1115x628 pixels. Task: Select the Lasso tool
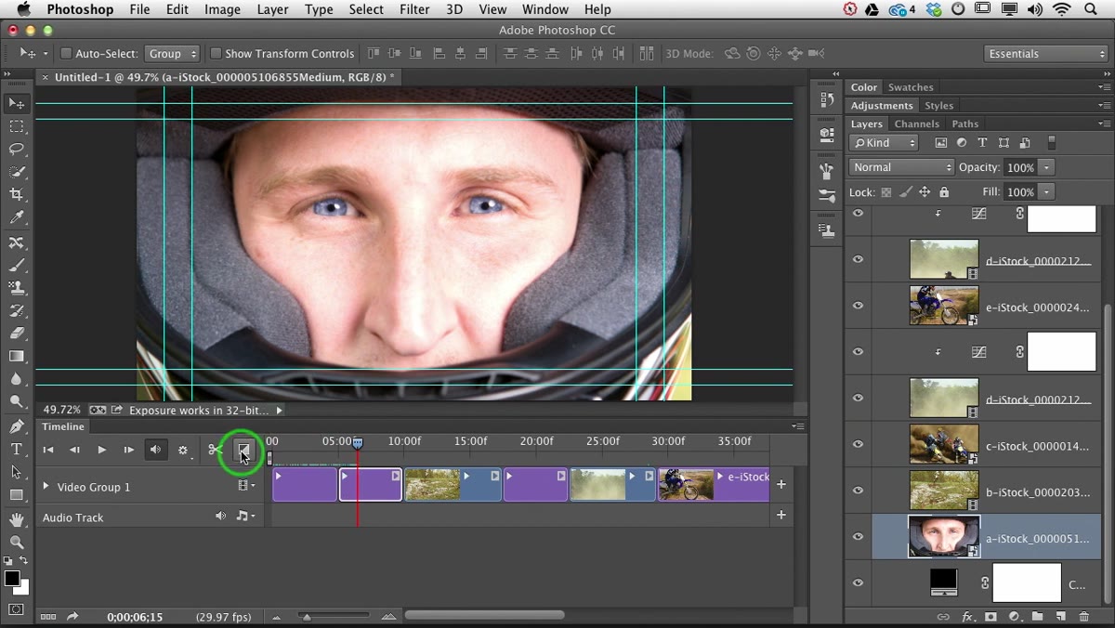pyautogui.click(x=17, y=149)
